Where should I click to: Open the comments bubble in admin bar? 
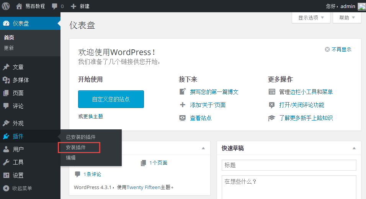(x=57, y=6)
